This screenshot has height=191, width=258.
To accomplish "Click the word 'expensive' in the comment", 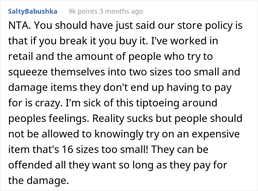I will tap(216, 134).
